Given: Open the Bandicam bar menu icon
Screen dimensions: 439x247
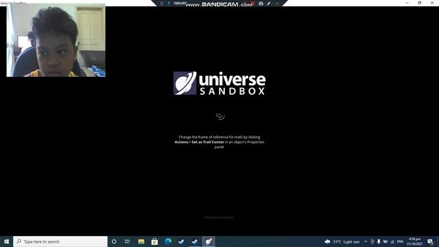Looking at the screenshot, I should 162,3.
